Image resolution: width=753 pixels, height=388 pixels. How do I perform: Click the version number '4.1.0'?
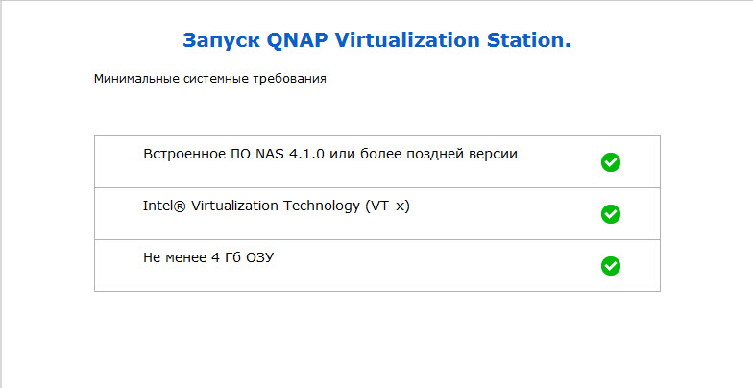[306, 154]
